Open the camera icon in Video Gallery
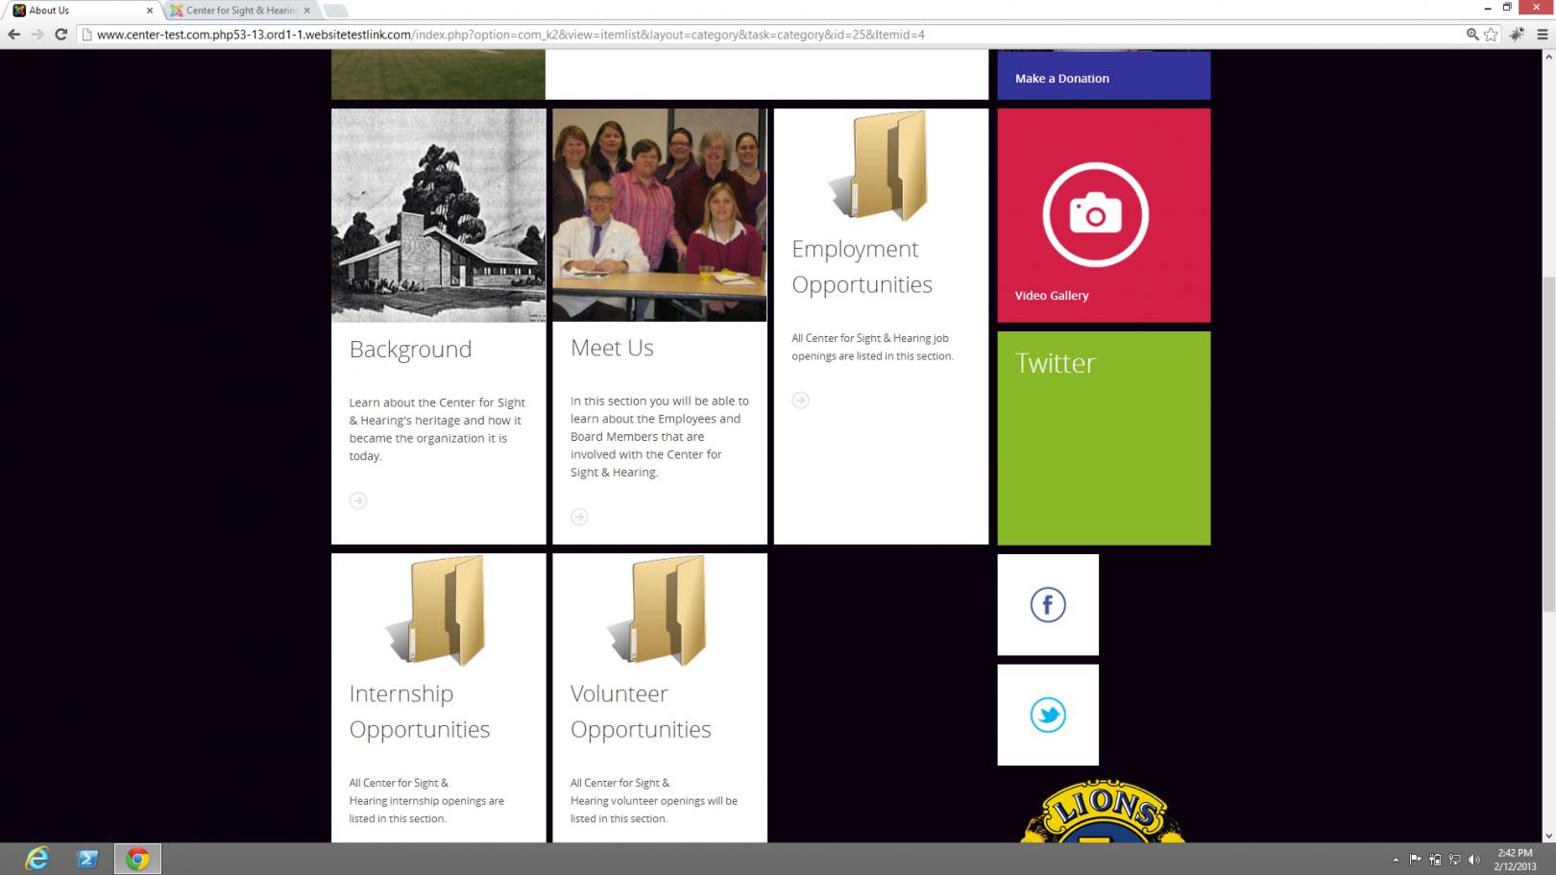The image size is (1556, 875). (x=1095, y=214)
